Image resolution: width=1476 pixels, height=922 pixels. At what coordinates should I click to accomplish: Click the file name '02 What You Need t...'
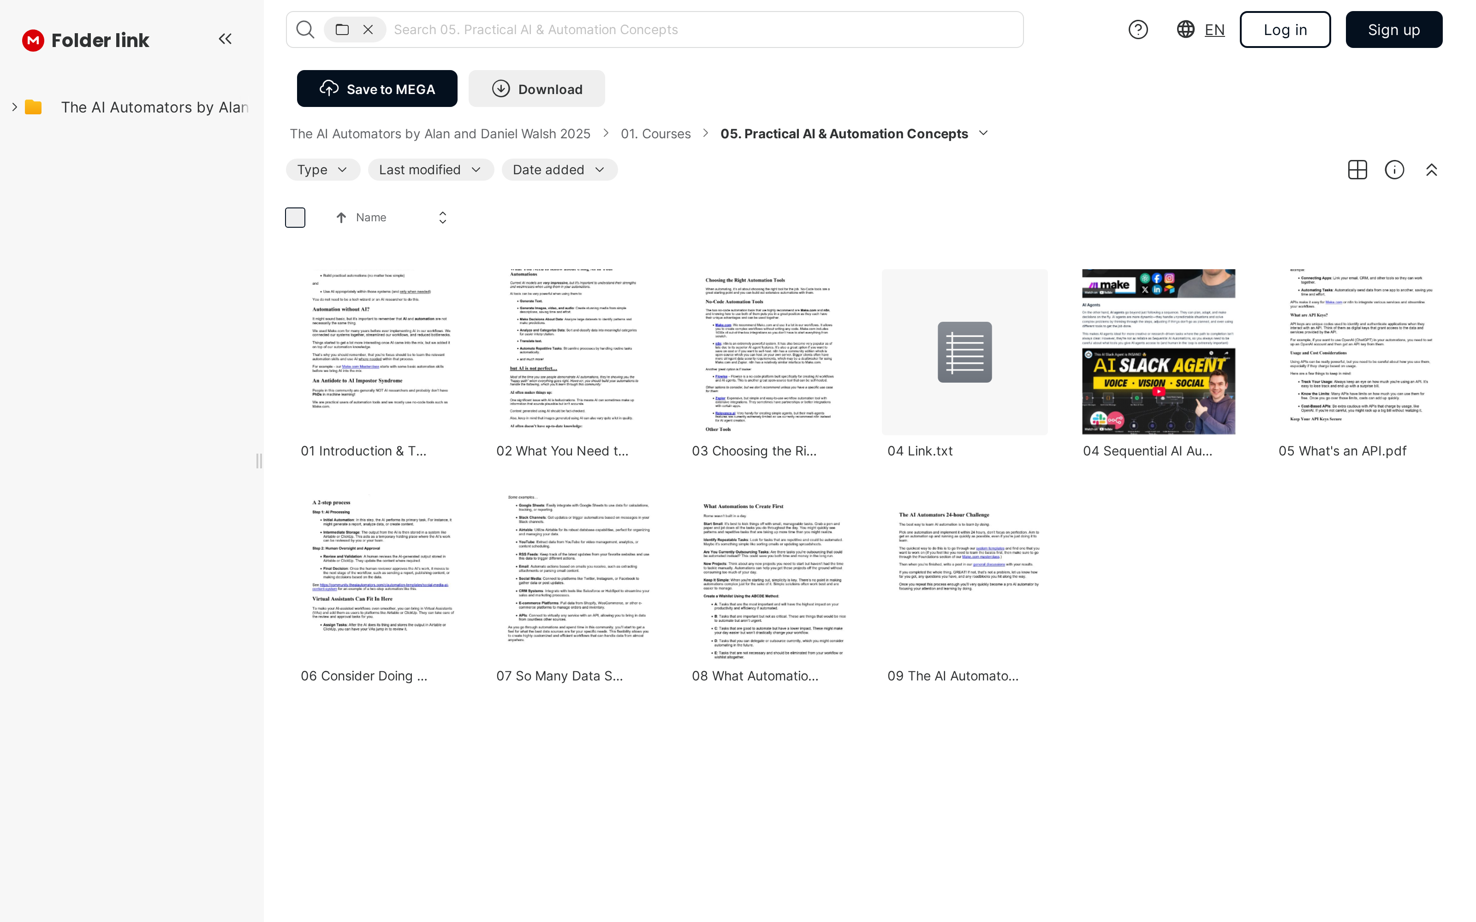[562, 451]
